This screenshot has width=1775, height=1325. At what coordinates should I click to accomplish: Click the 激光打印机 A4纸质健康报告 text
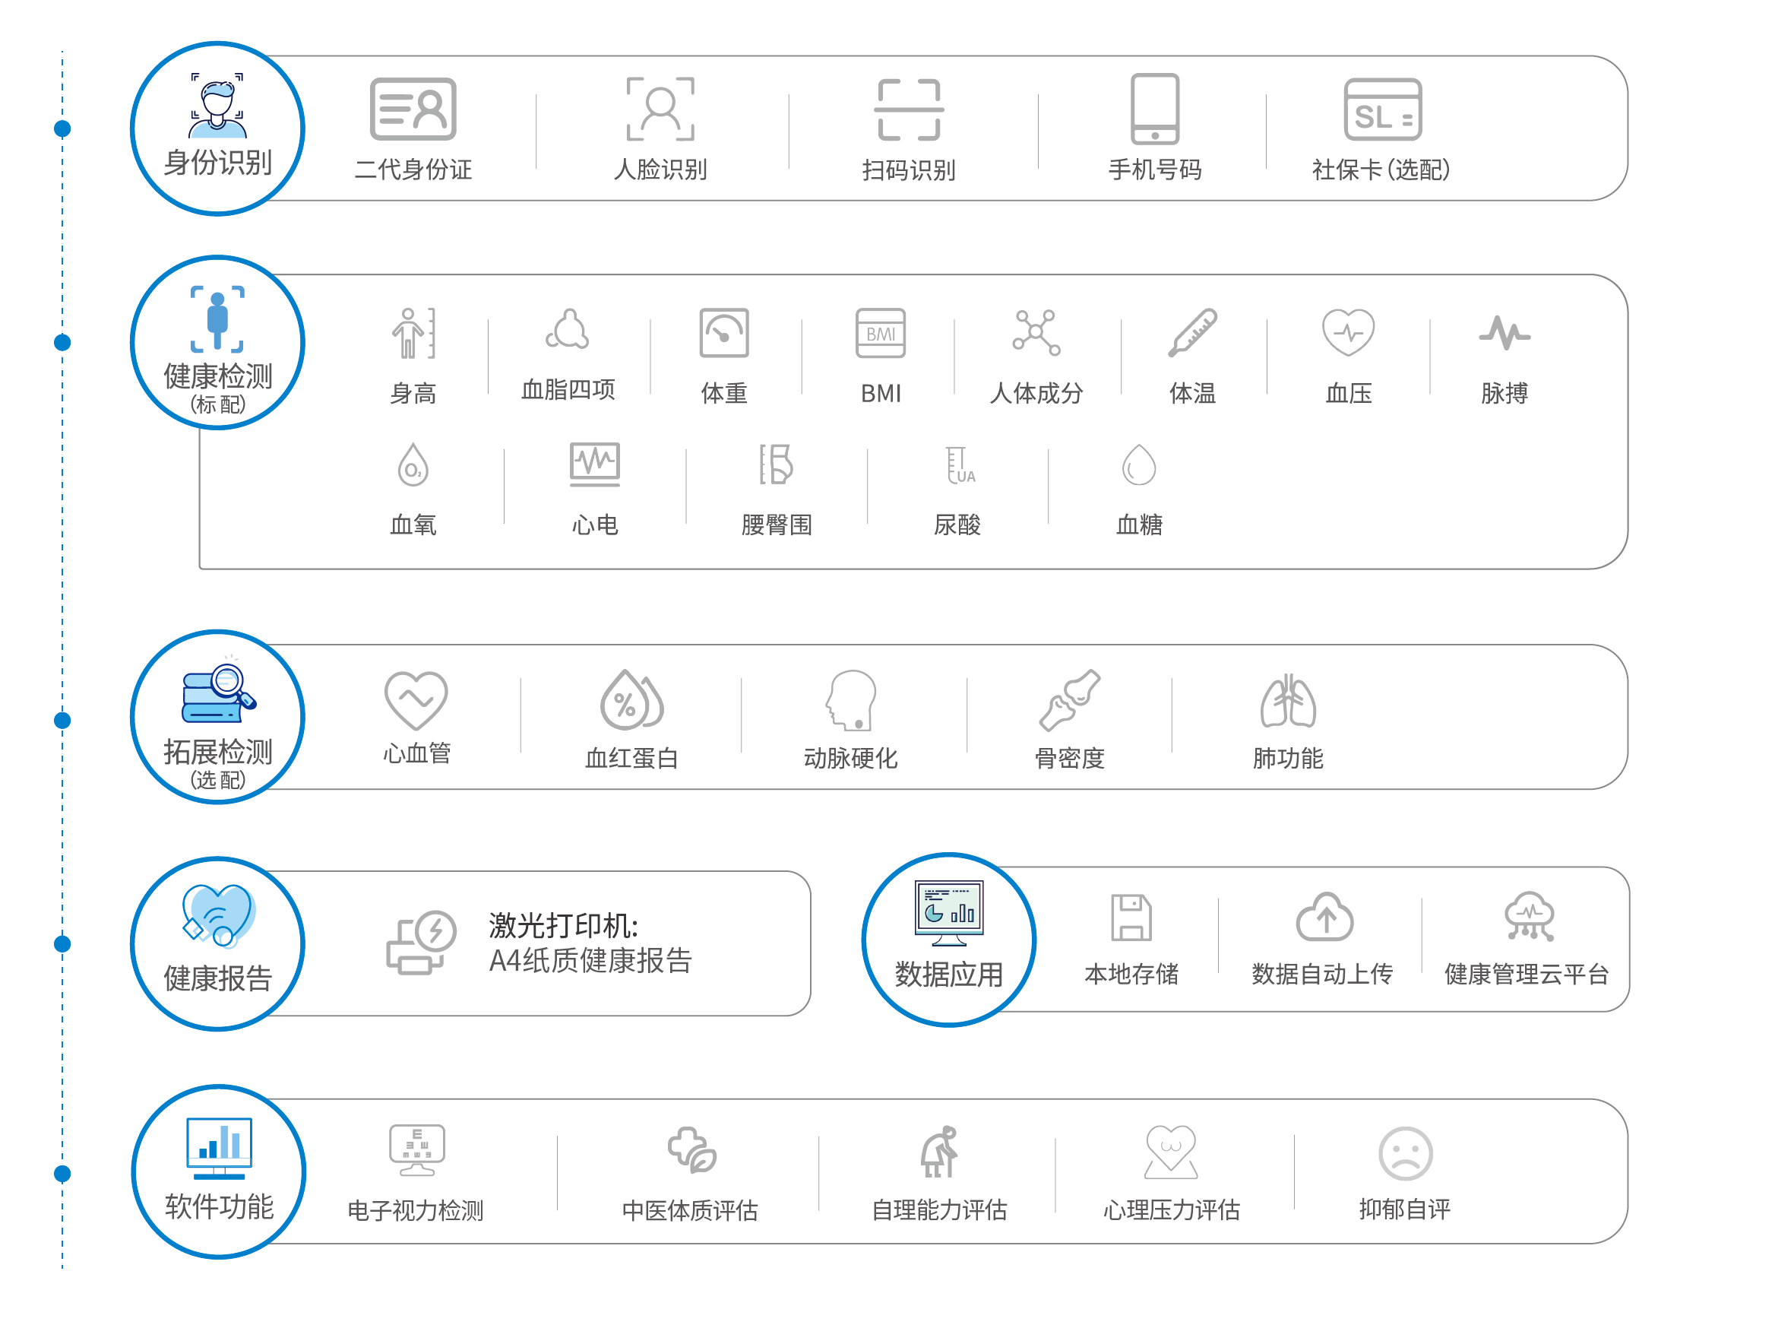[590, 943]
